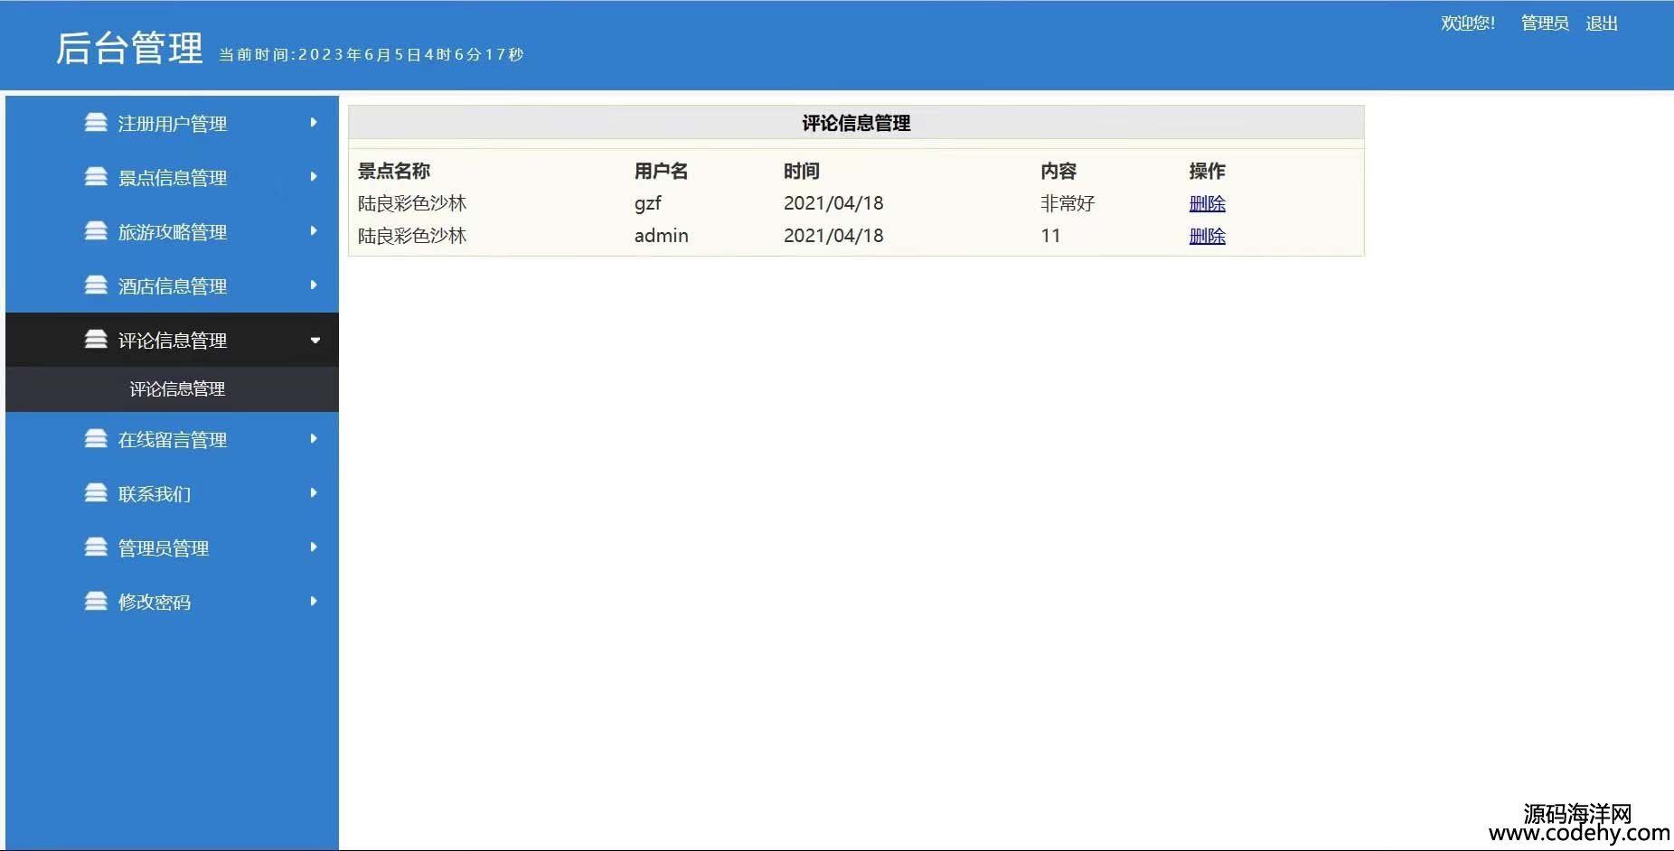Expand the 酒店信息管理 arrow

click(314, 285)
